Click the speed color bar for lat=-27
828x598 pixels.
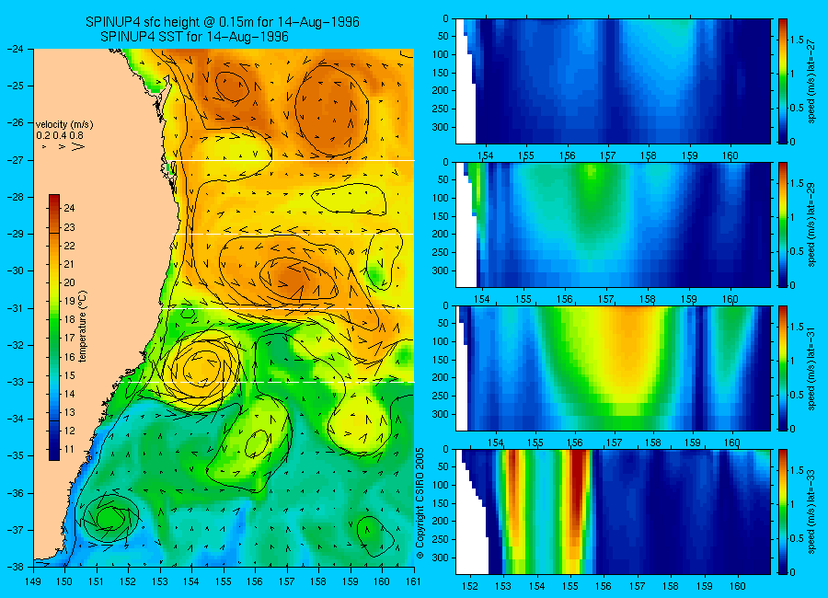(783, 81)
